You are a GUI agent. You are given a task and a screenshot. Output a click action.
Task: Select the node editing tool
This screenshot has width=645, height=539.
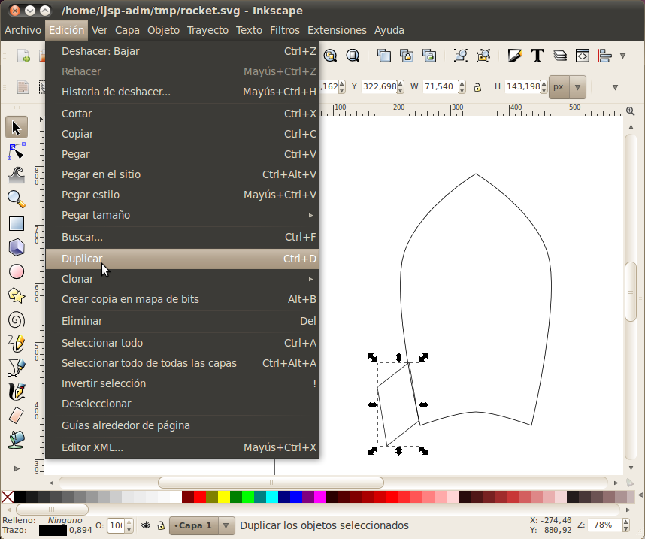17,151
